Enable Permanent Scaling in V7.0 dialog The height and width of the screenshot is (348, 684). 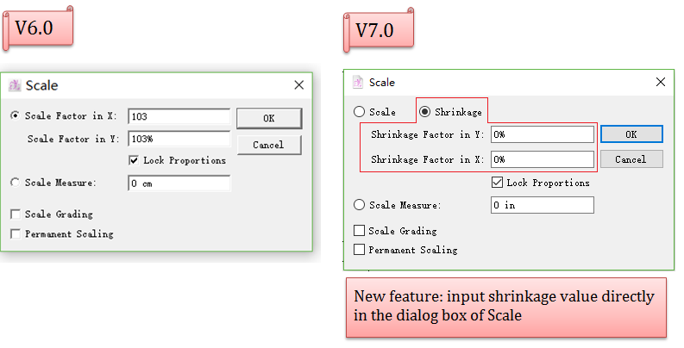point(360,250)
